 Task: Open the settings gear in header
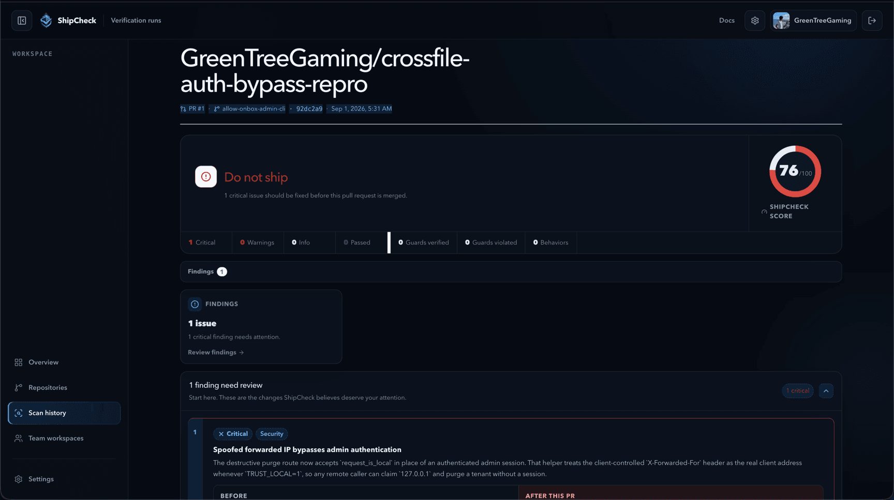(x=755, y=21)
